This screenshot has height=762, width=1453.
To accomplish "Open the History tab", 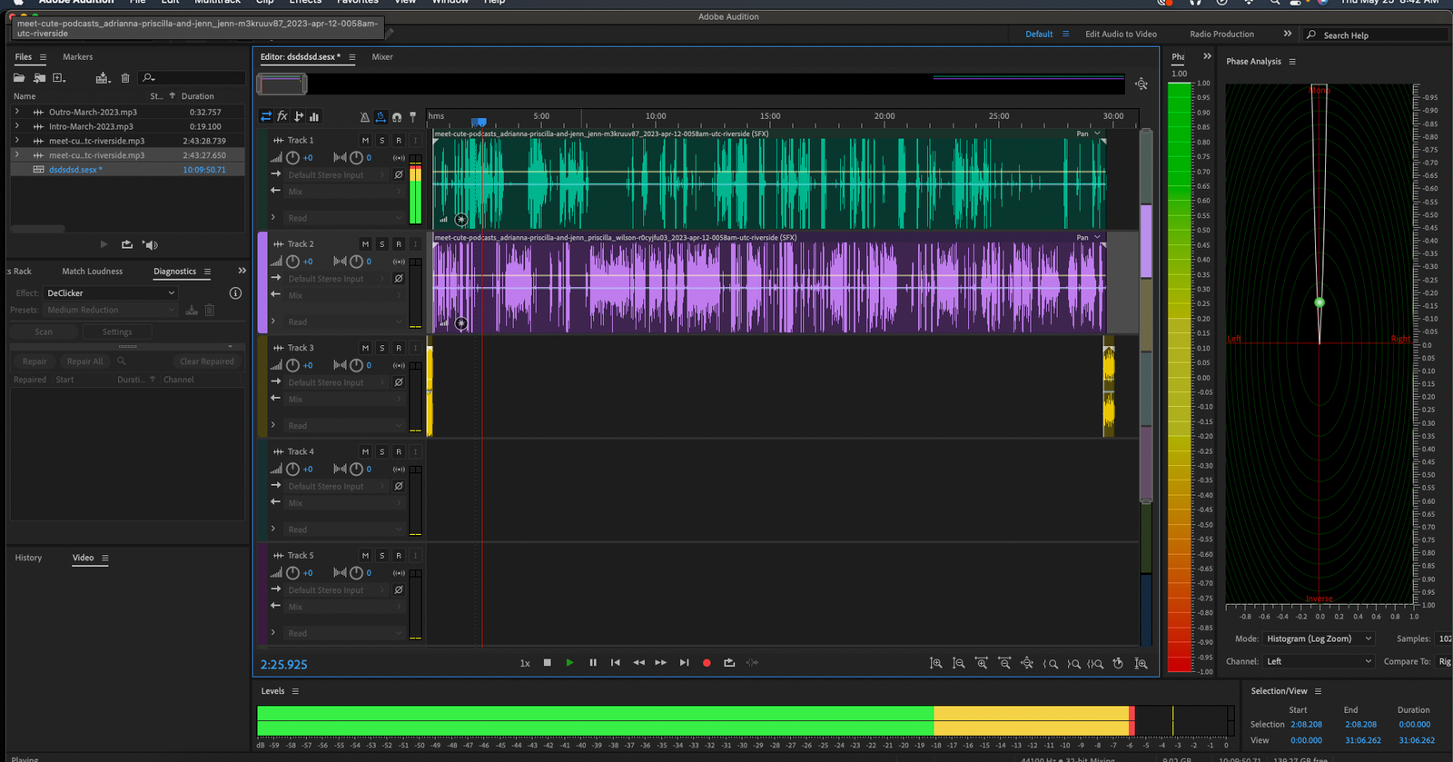I will pyautogui.click(x=28, y=558).
